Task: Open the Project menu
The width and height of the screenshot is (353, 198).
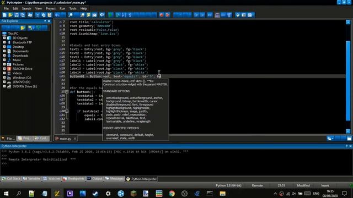Action: pyautogui.click(x=51, y=9)
